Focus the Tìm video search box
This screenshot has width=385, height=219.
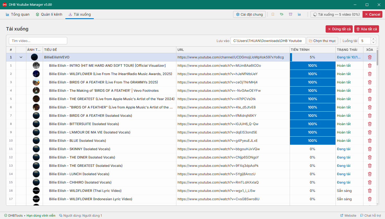(x=38, y=41)
